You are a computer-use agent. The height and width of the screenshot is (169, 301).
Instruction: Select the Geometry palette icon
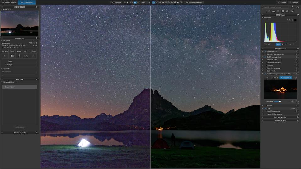tap(282, 11)
